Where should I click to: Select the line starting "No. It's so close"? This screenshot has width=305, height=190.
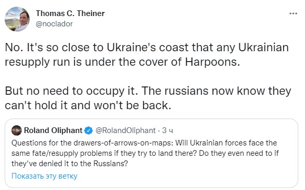[x=147, y=48]
